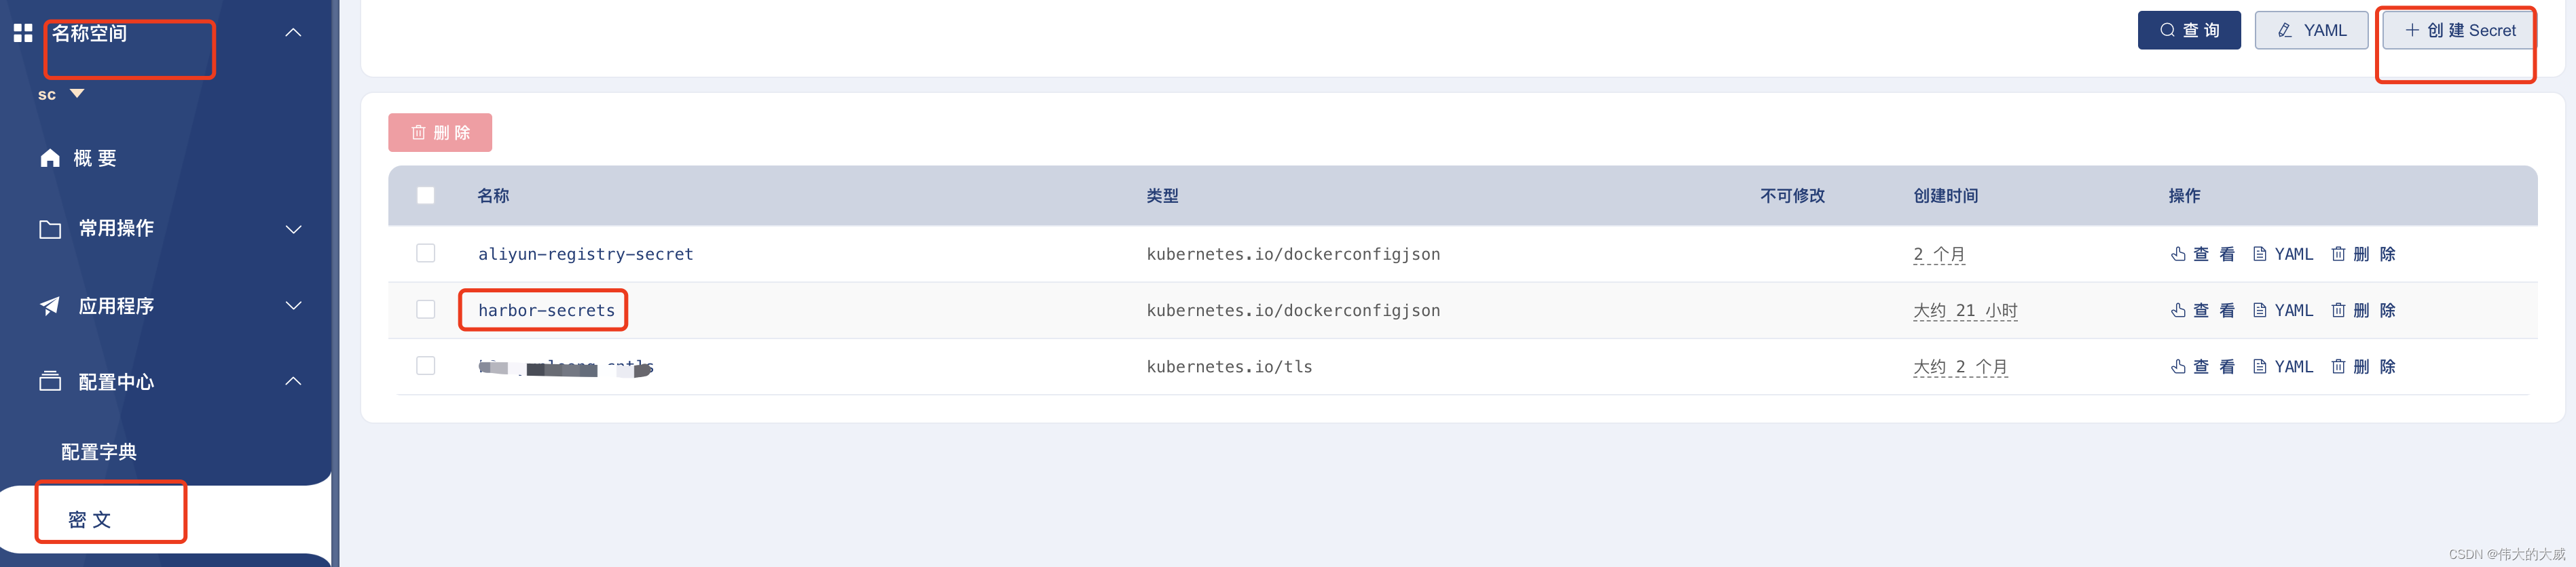Select all secrets with the header checkbox
The image size is (2576, 567).
point(425,195)
